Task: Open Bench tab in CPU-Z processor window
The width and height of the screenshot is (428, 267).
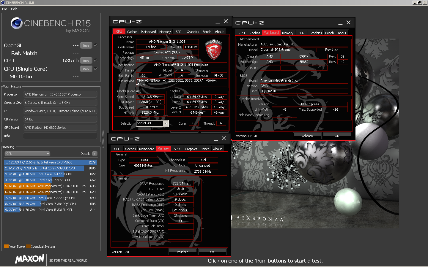Action: (207, 32)
